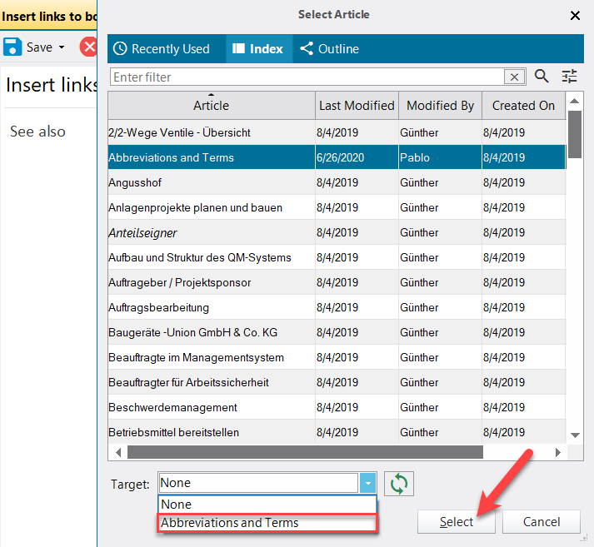The image size is (594, 547).
Task: Click the red cancel icon beside Save
Action: pyautogui.click(x=87, y=47)
